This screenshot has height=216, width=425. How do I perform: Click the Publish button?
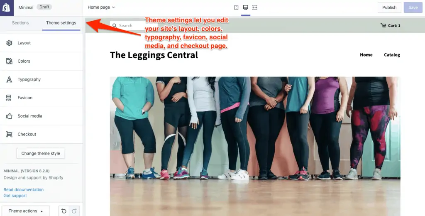(389, 7)
